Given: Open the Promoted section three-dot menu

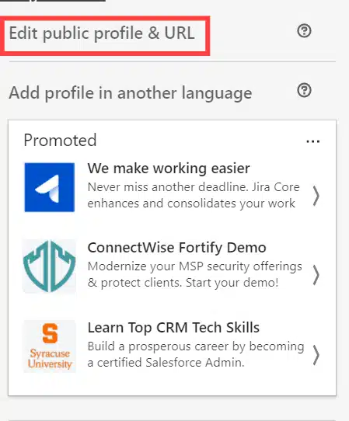Looking at the screenshot, I should [x=313, y=141].
